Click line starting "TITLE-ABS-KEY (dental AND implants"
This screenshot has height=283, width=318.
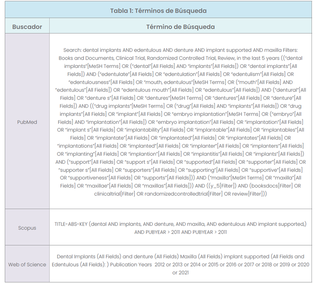(x=181, y=224)
